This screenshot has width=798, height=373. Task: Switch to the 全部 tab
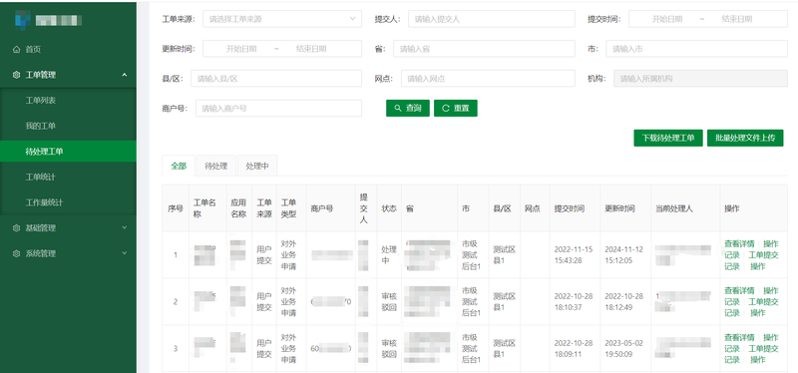[x=179, y=166]
